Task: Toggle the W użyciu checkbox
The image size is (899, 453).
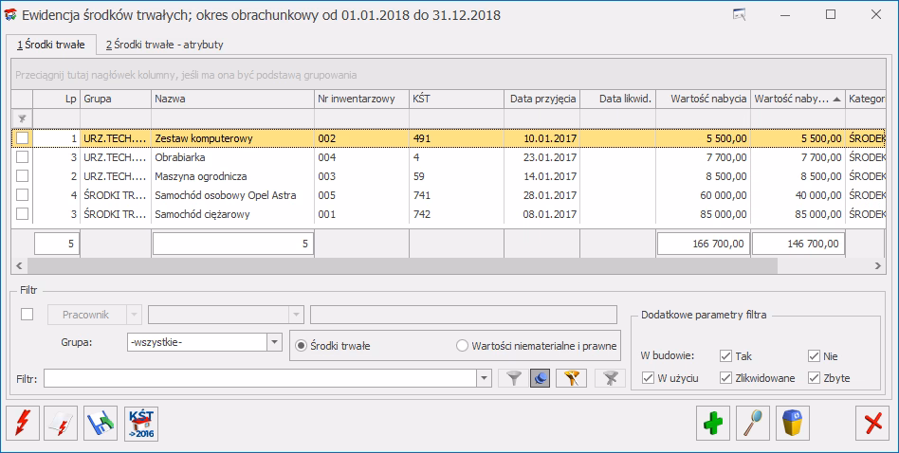Action: (649, 378)
